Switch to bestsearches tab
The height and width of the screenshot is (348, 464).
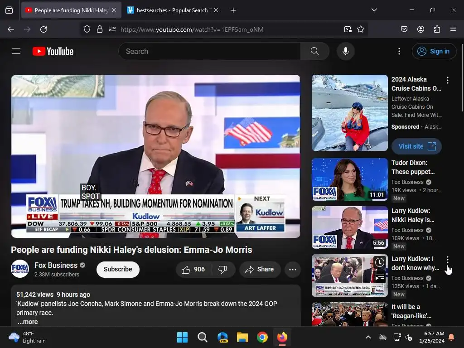tap(173, 10)
